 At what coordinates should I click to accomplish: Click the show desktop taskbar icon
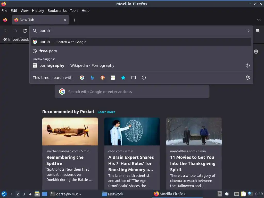45,194
